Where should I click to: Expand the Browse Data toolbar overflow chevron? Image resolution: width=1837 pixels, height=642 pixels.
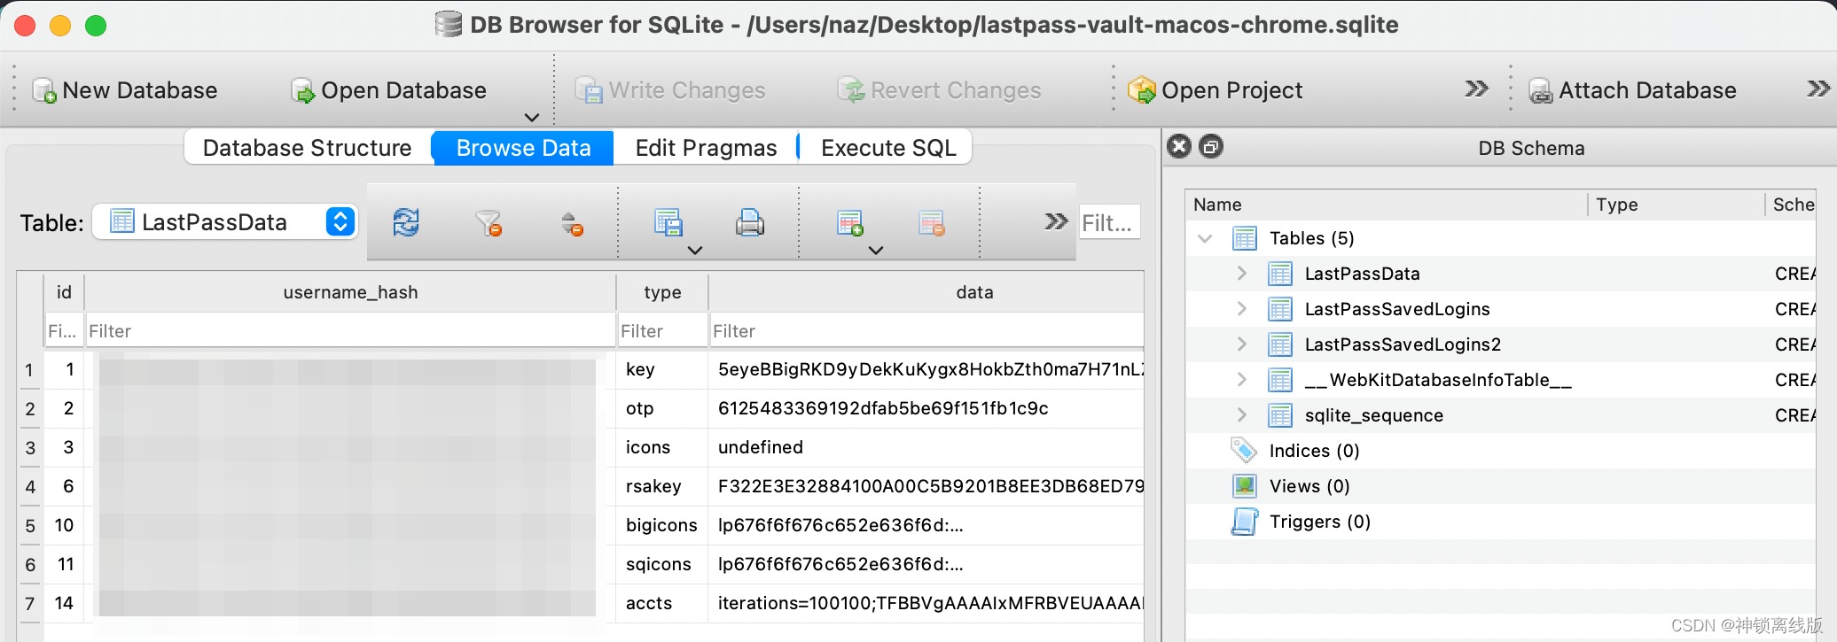[1055, 220]
